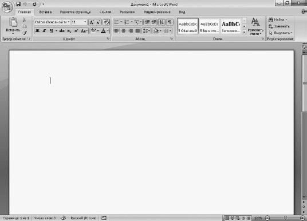Image resolution: width=307 pixels, height=221 pixels.
Task: Decrease paragraph indent
Action: pos(147,22)
